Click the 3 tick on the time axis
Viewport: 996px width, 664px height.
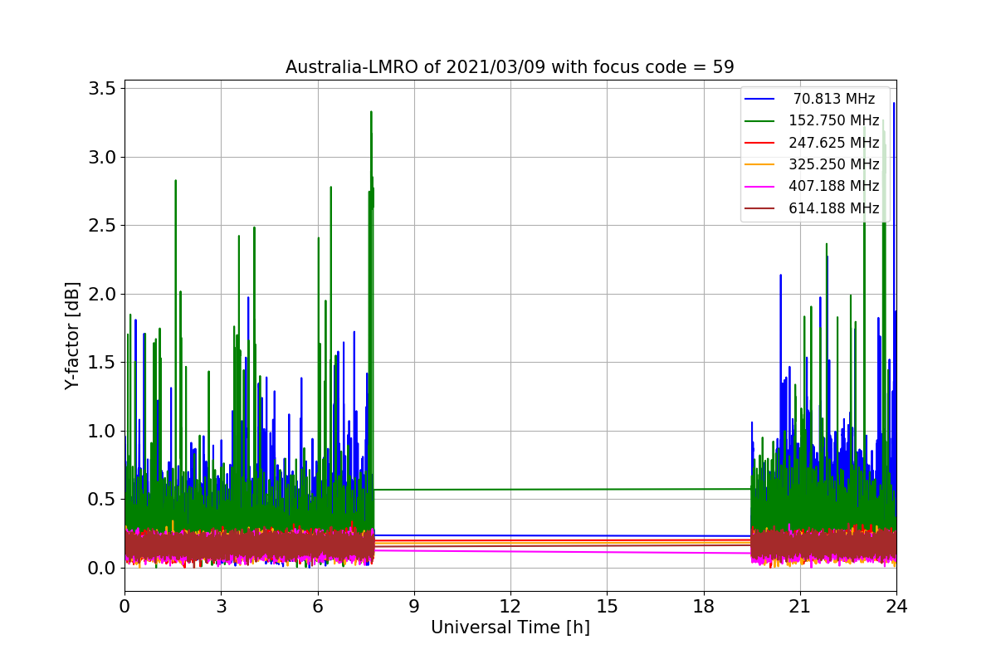(x=221, y=607)
